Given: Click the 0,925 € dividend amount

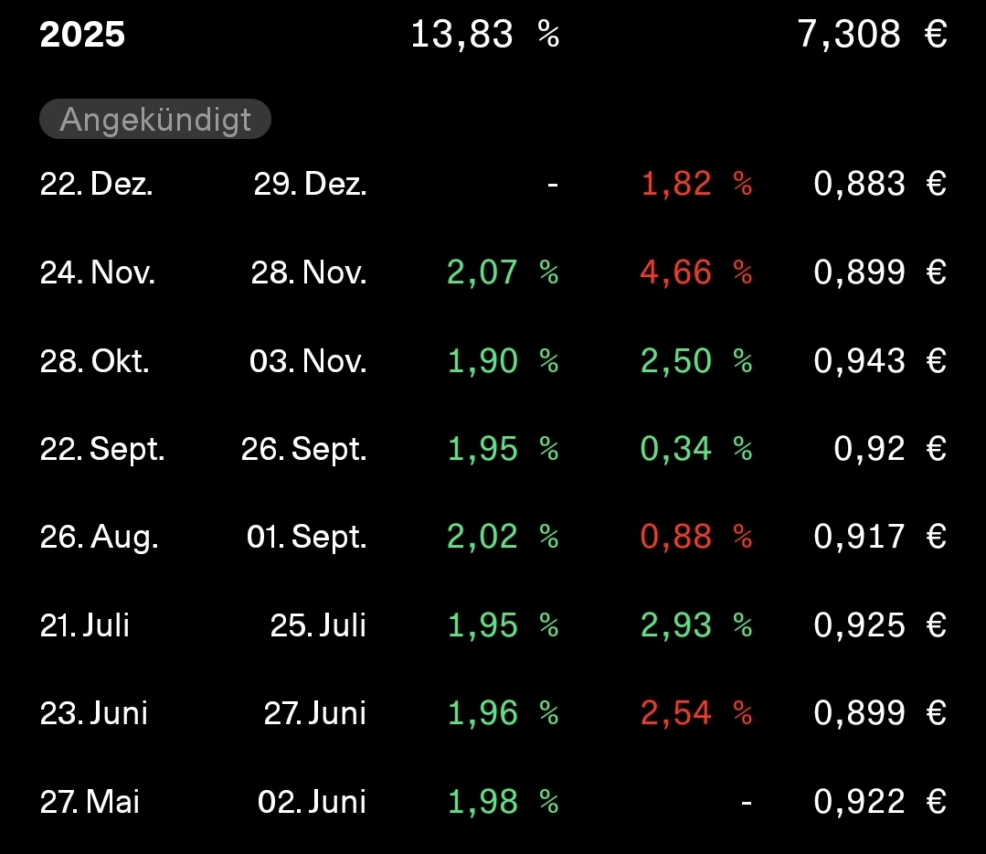Looking at the screenshot, I should (879, 625).
